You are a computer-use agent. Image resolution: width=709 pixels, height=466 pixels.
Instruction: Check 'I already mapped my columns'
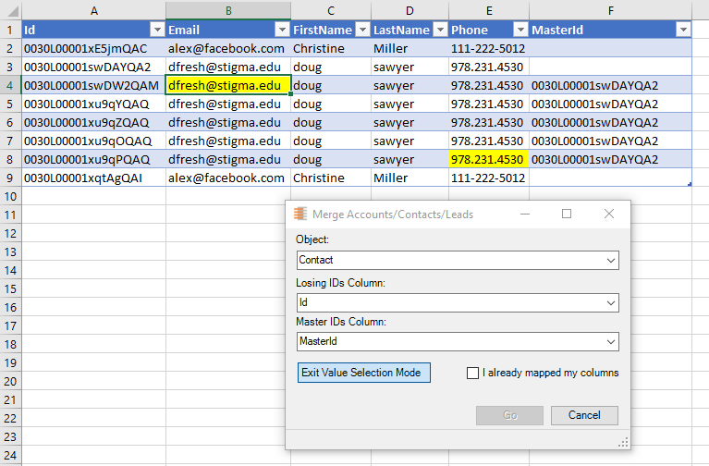pyautogui.click(x=472, y=373)
